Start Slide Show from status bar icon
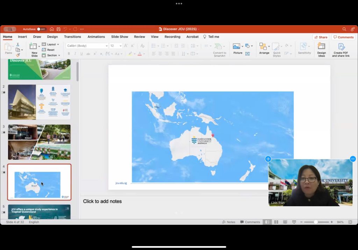 (x=294, y=222)
